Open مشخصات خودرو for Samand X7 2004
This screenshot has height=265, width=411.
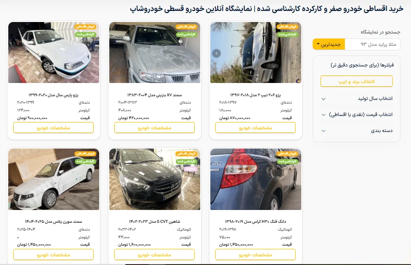154,127
